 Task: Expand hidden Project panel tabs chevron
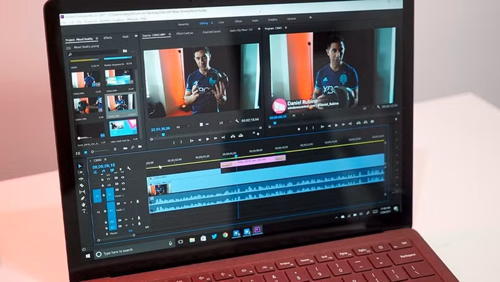[x=136, y=36]
